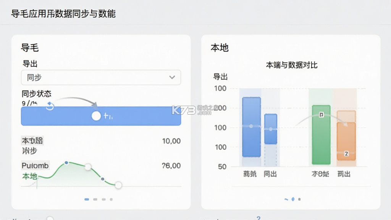
Task: Click the blue sync status bar
Action: [101, 116]
